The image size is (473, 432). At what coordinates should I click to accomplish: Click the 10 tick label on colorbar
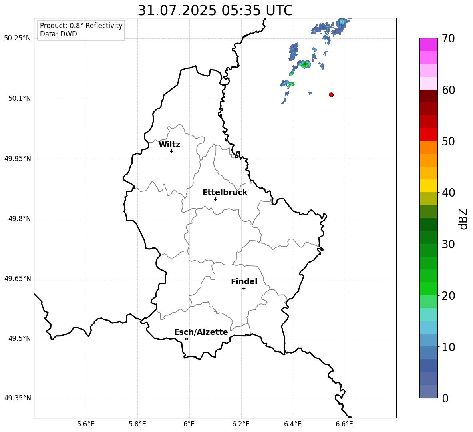pos(448,347)
